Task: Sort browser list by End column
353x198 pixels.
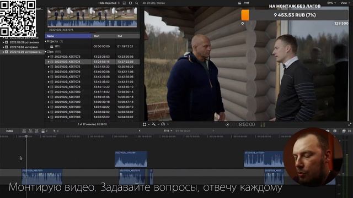Action: [127, 36]
